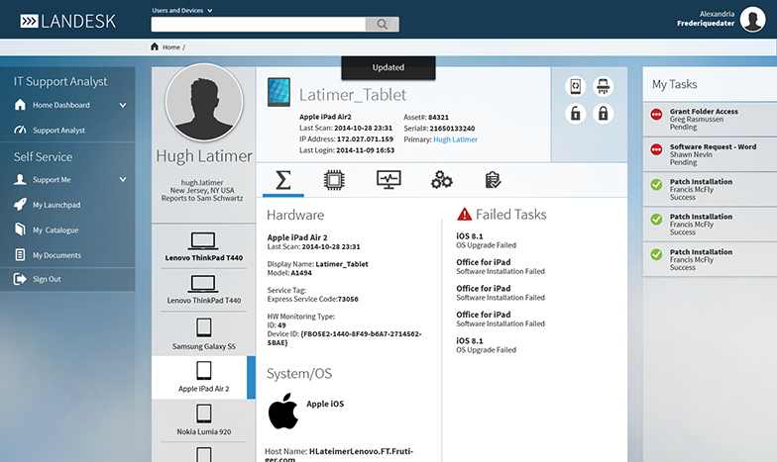Open My Launchpad from sidebar
The width and height of the screenshot is (777, 462).
55,205
